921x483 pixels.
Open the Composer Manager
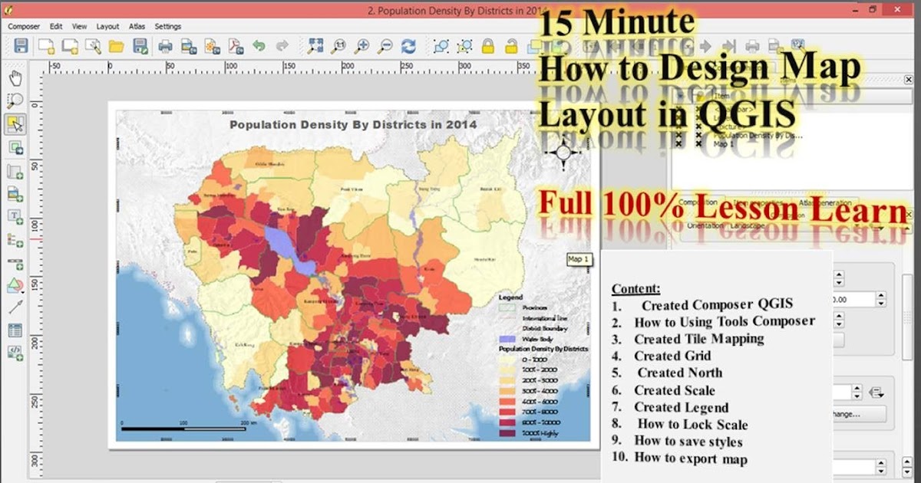[93, 46]
